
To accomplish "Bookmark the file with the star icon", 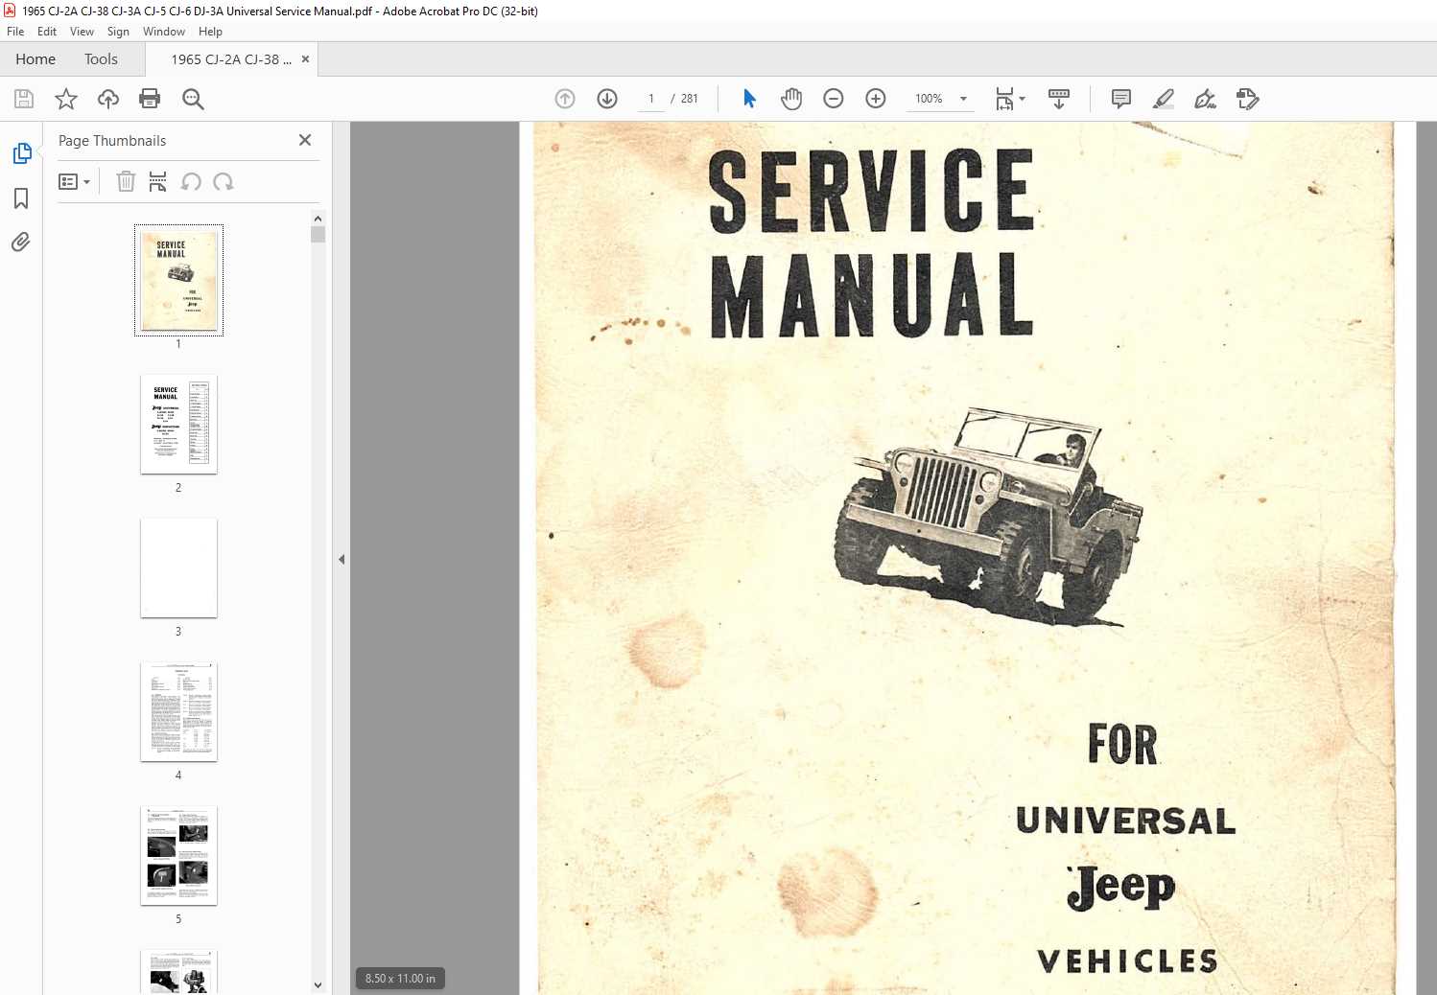I will coord(66,99).
